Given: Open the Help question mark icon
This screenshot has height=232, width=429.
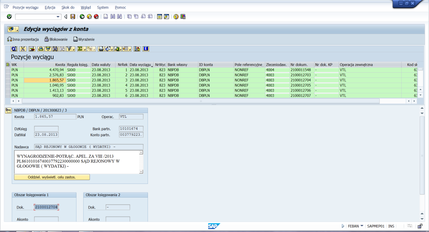Looking at the screenshot, I should click(176, 16).
